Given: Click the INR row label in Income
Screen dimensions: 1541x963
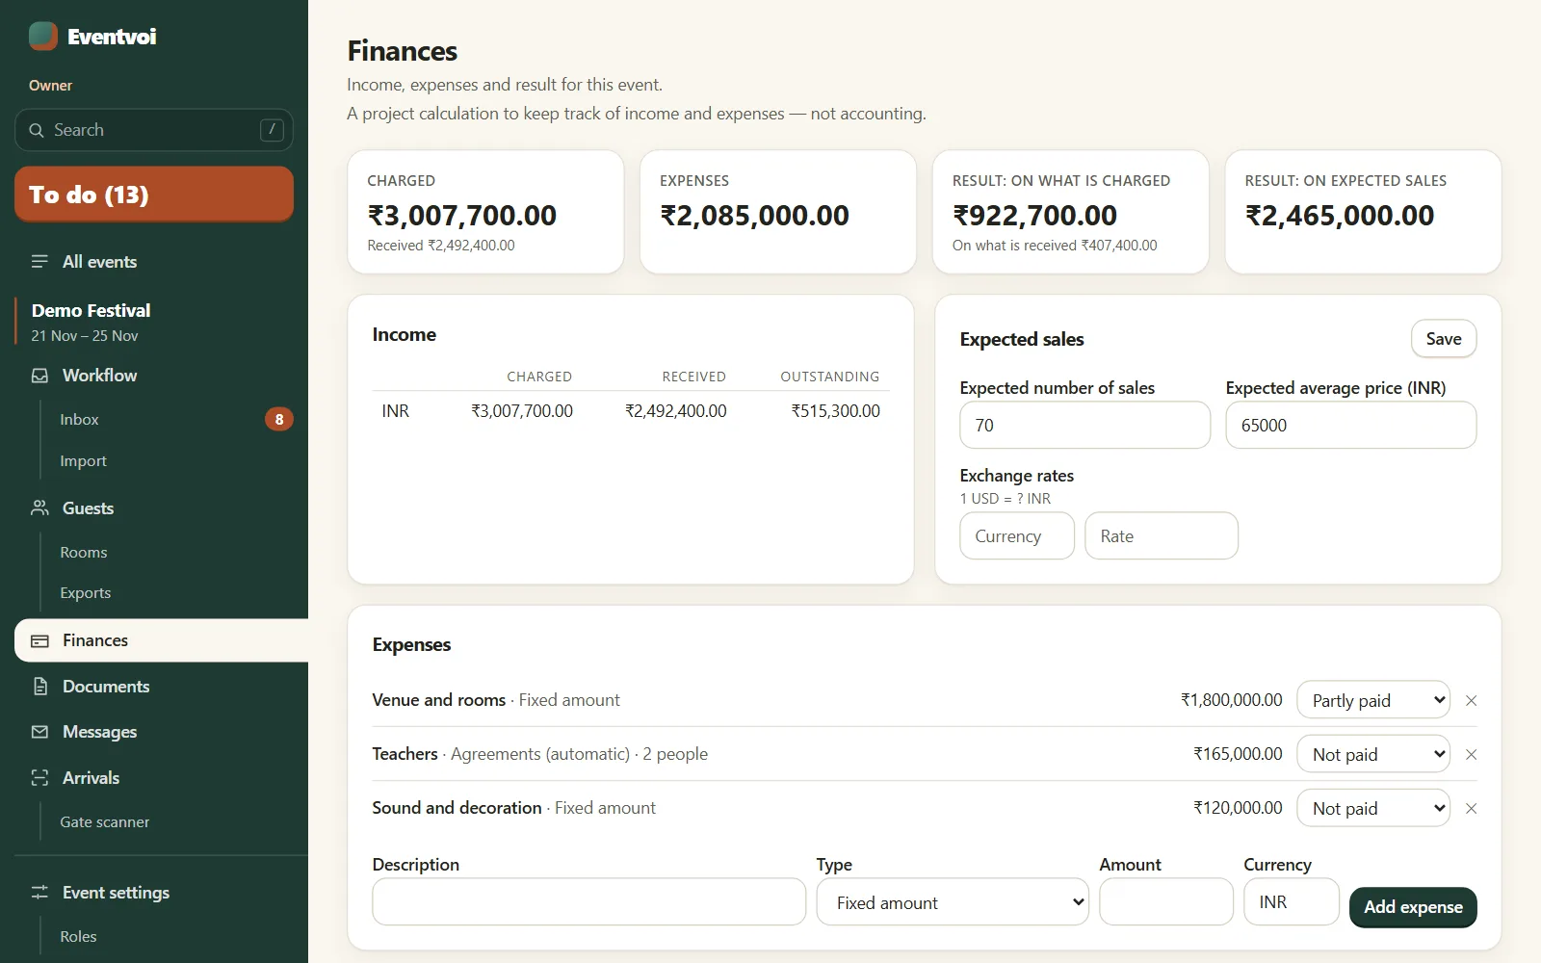Looking at the screenshot, I should [x=396, y=411].
